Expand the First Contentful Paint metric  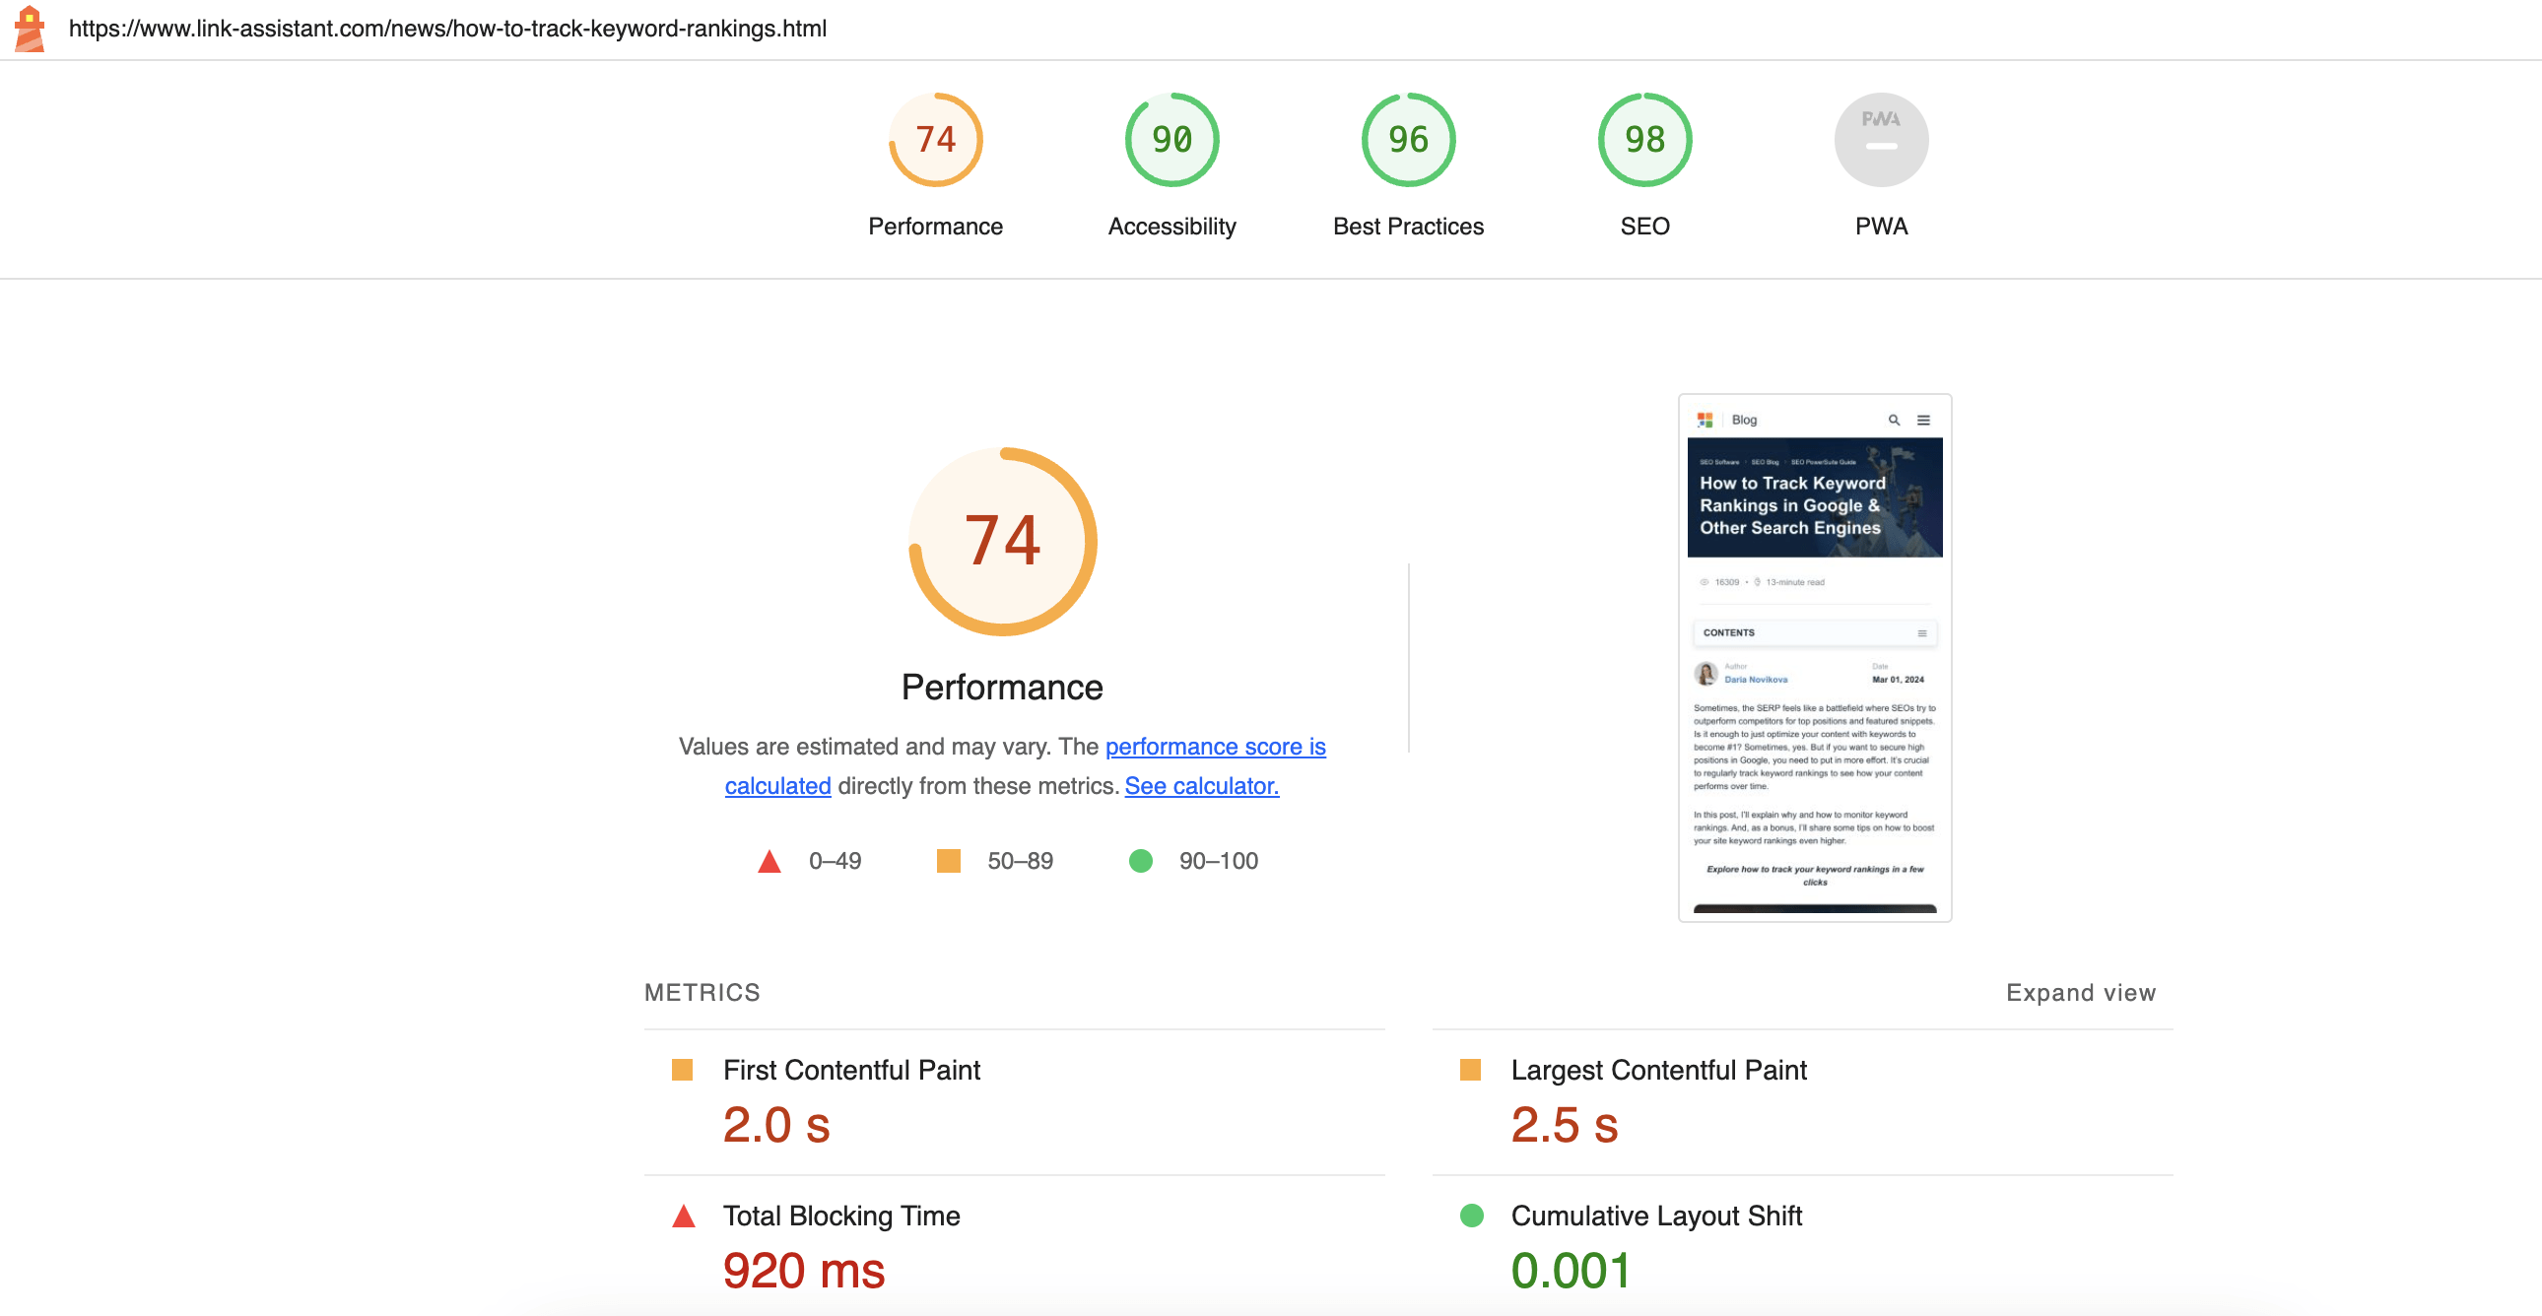(1014, 1102)
